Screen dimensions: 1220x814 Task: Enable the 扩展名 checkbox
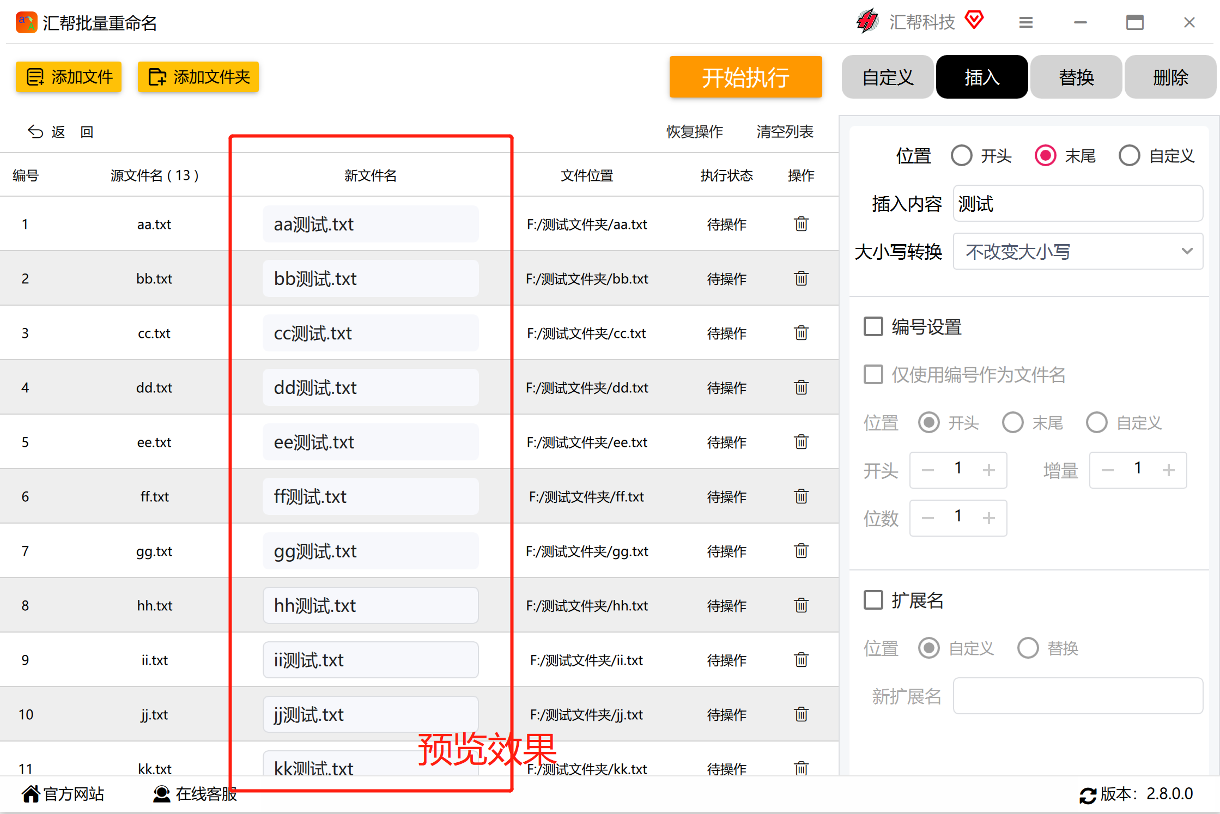873,600
